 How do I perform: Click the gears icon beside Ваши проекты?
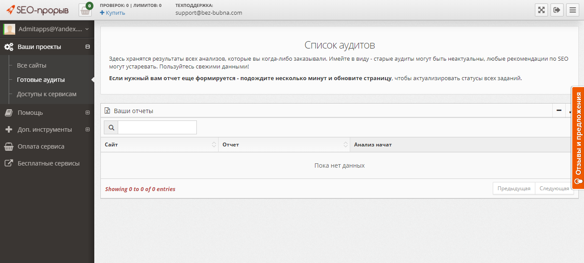coord(9,47)
